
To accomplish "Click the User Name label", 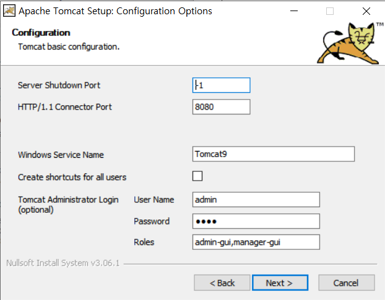I will pos(154,200).
